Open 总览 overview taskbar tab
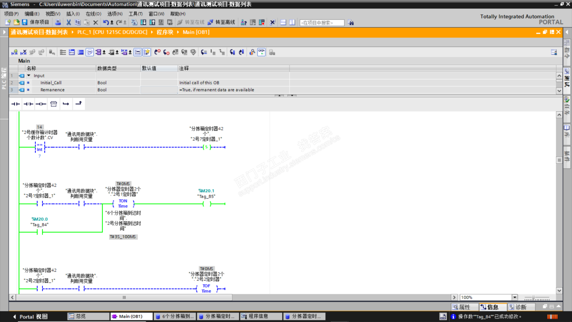 88,316
